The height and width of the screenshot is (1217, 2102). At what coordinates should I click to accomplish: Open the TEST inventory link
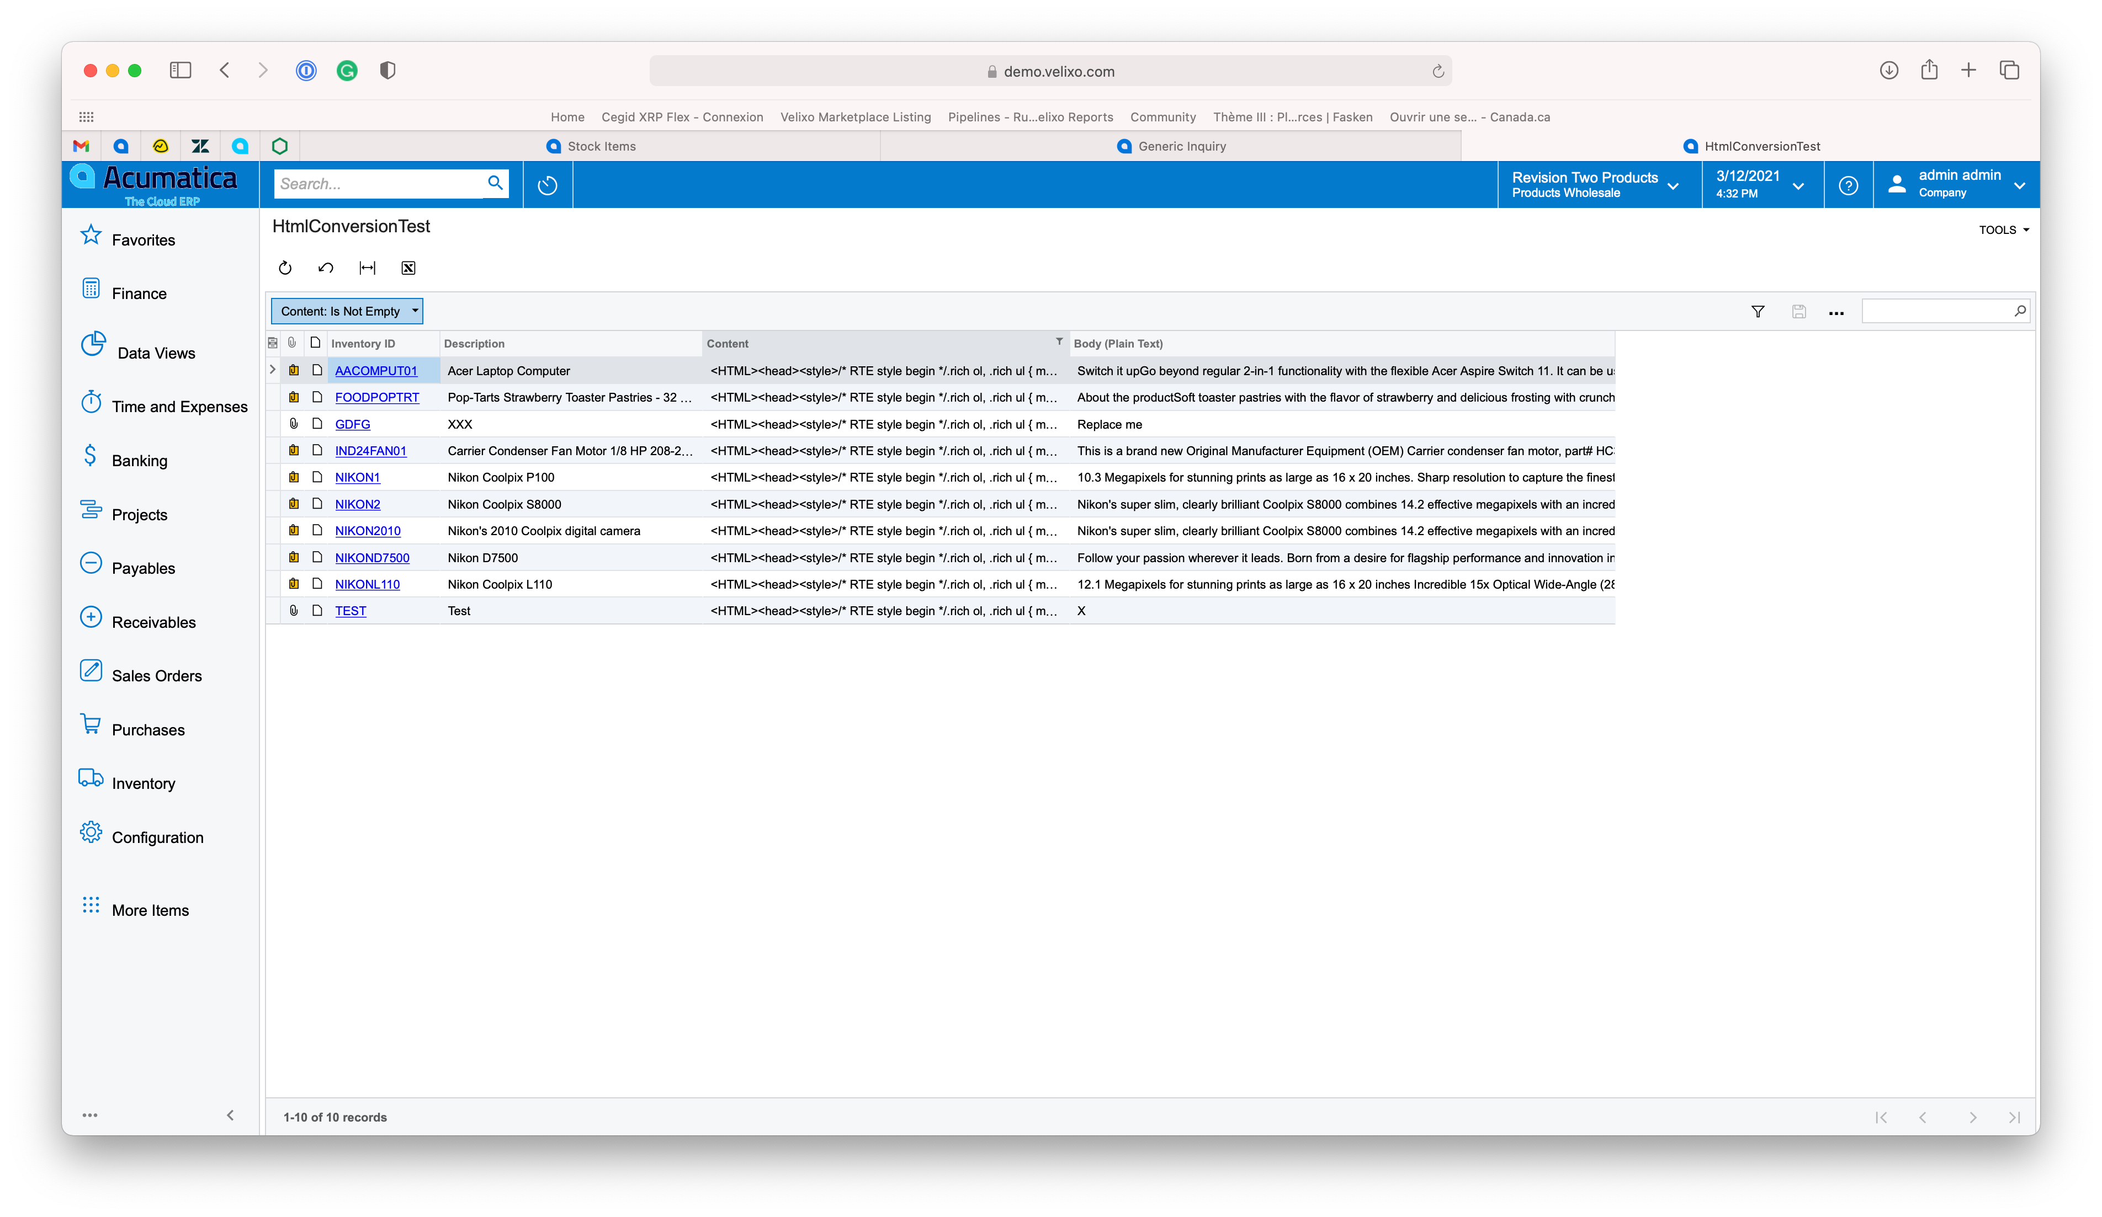pos(351,611)
